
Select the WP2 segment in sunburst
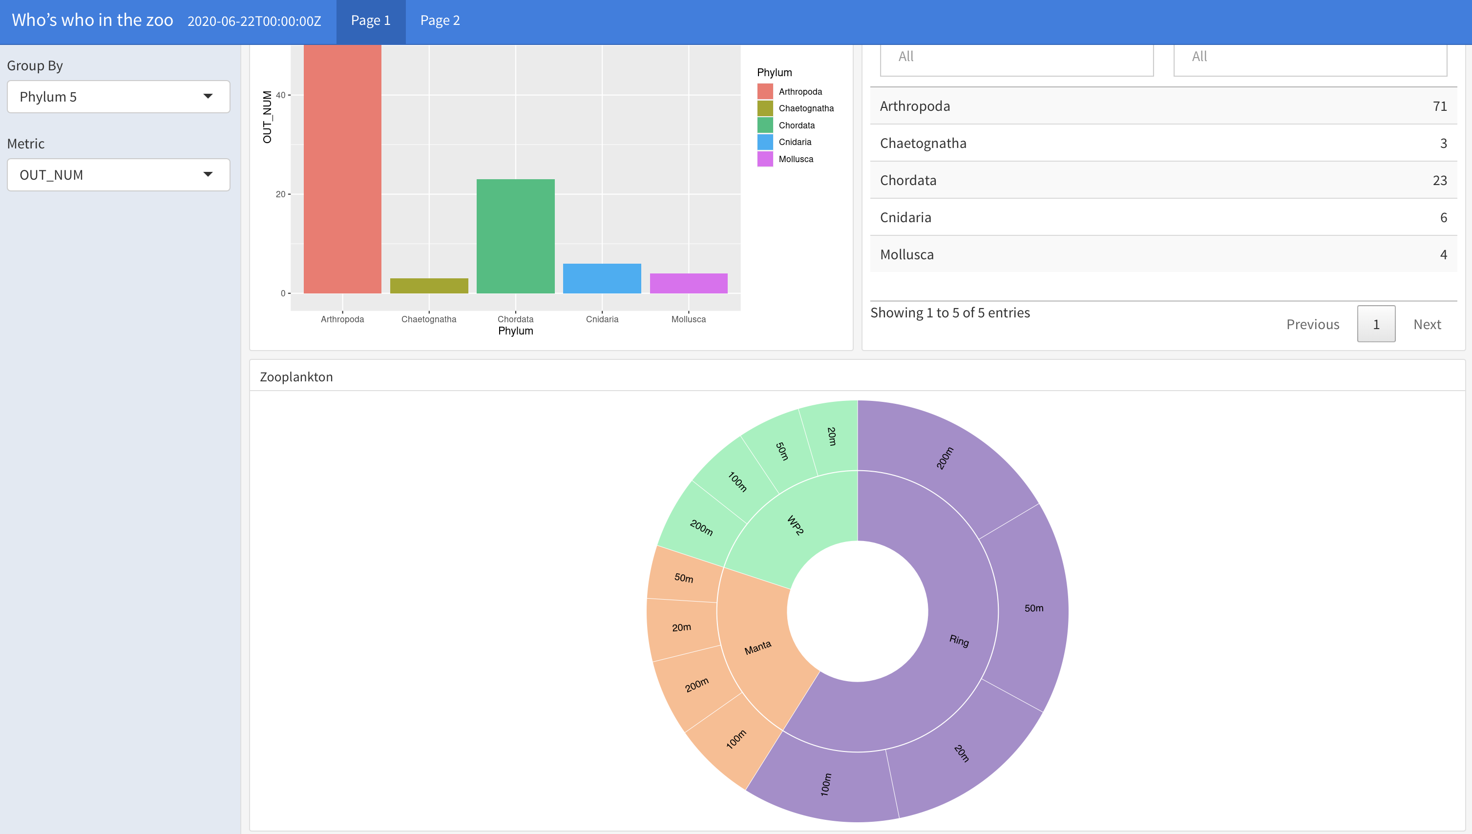pos(795,525)
